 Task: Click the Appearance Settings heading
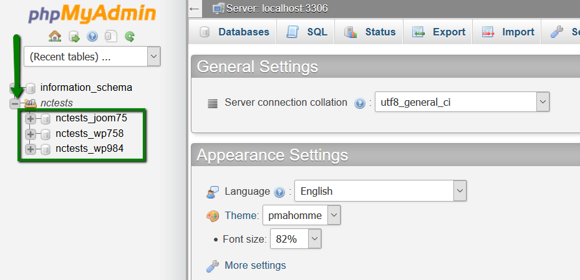pyautogui.click(x=273, y=156)
